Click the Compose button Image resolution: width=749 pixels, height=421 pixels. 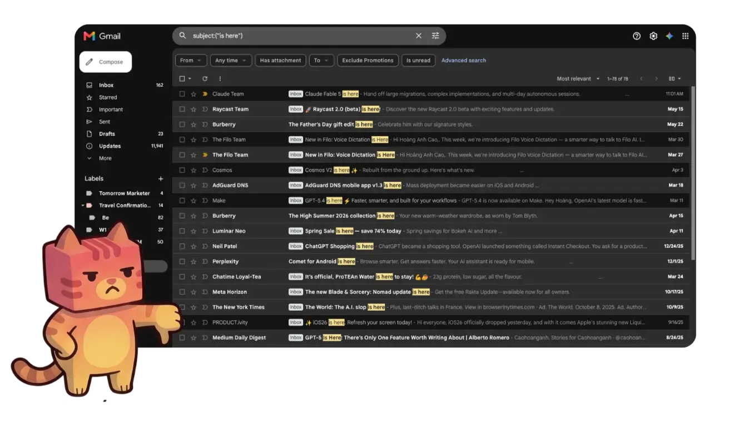[106, 62]
